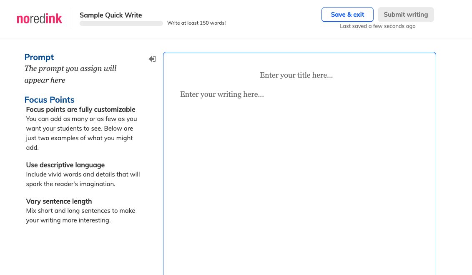
Task: Click 'Focus points are fully customizable' heading
Action: pyautogui.click(x=80, y=109)
